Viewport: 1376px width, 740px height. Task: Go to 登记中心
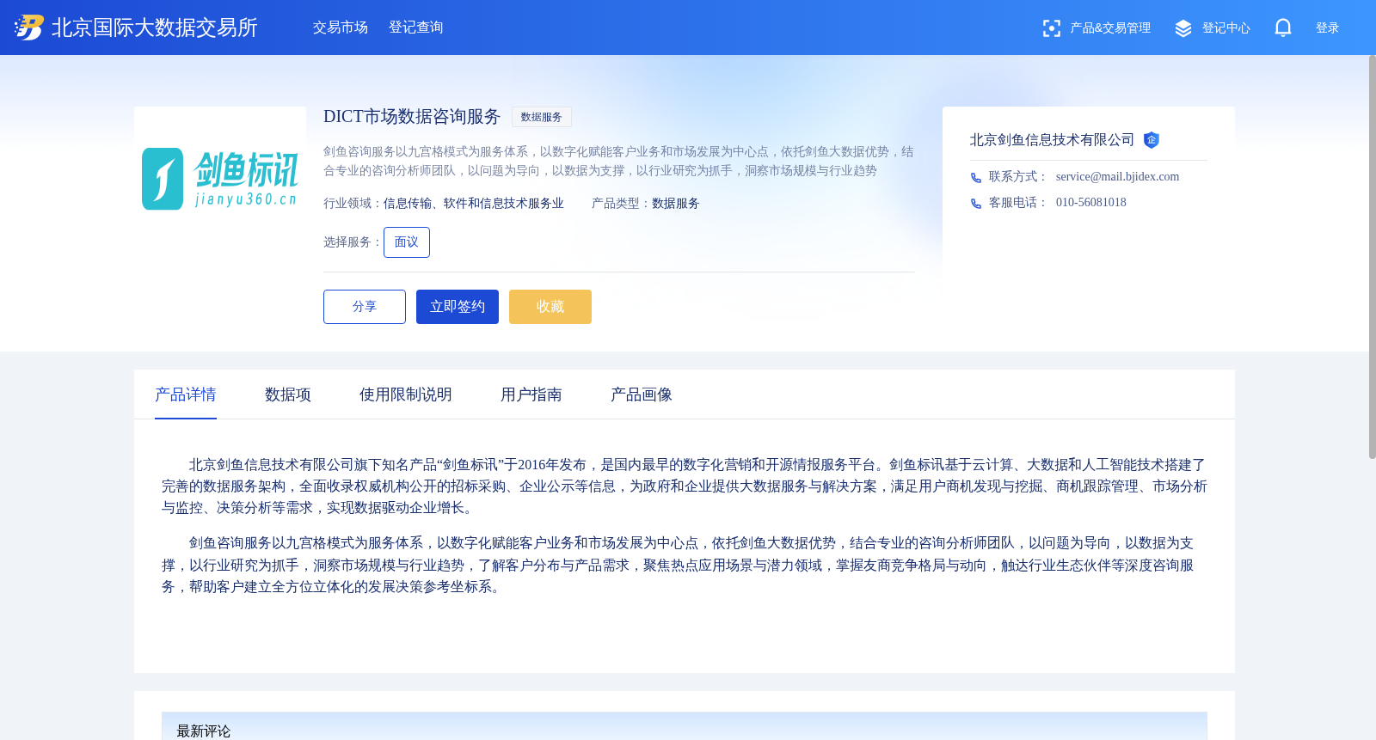click(x=1226, y=28)
